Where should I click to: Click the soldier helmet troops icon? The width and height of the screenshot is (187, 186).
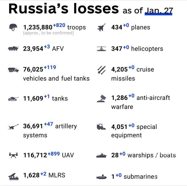(x=13, y=27)
